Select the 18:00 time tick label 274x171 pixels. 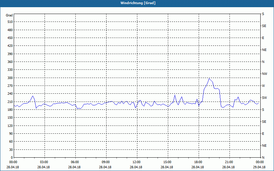(x=199, y=162)
